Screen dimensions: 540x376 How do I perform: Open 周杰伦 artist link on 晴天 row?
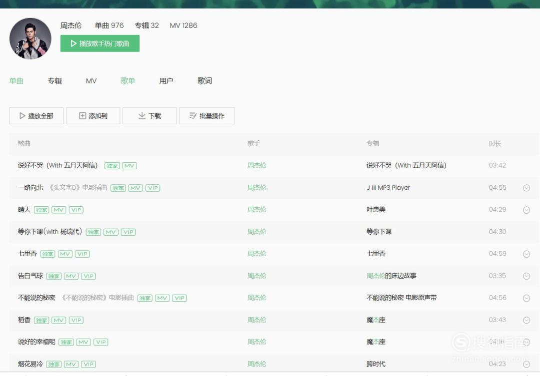pyautogui.click(x=257, y=210)
